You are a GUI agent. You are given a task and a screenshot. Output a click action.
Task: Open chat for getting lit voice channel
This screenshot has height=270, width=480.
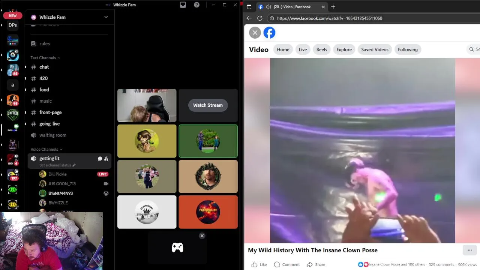point(100,159)
